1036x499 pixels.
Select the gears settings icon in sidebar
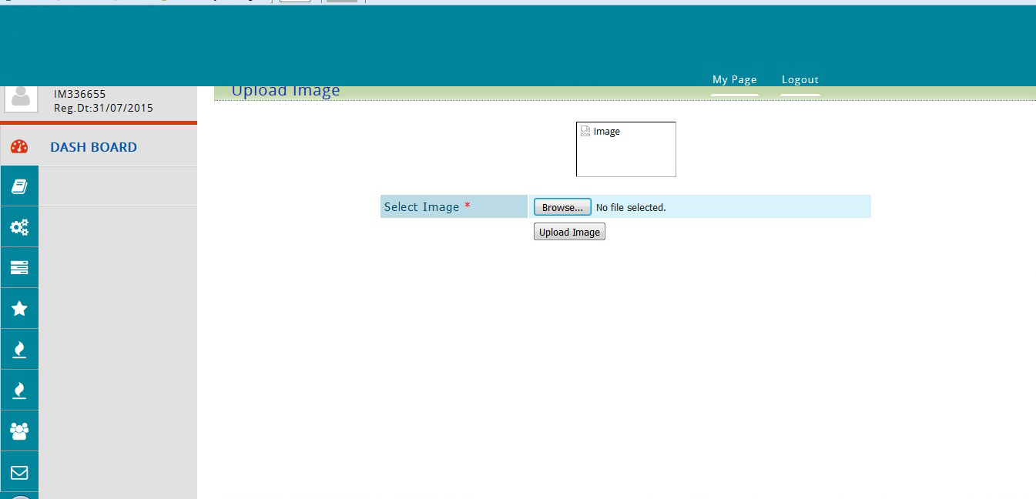[19, 227]
